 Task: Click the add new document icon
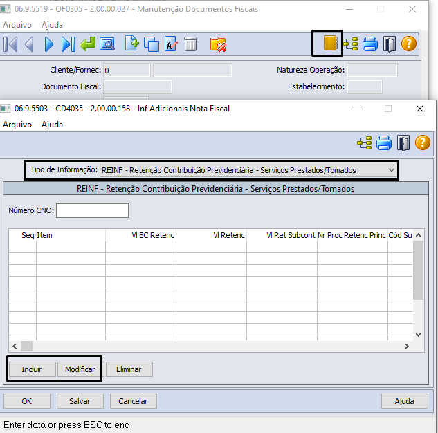131,44
